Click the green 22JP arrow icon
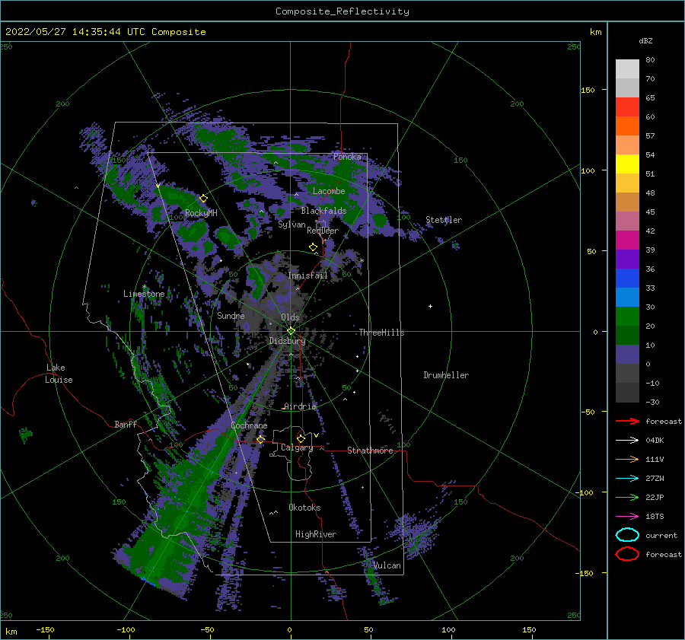 pos(627,497)
